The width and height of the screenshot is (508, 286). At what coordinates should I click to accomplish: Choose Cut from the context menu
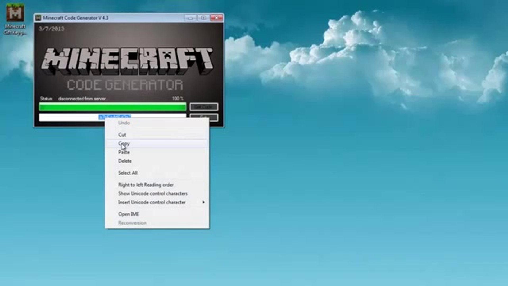coord(122,135)
